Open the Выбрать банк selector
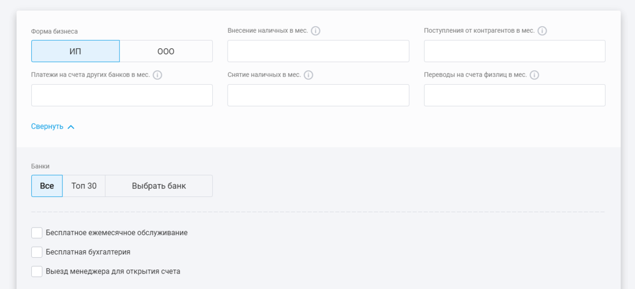635x289 pixels. tap(159, 186)
